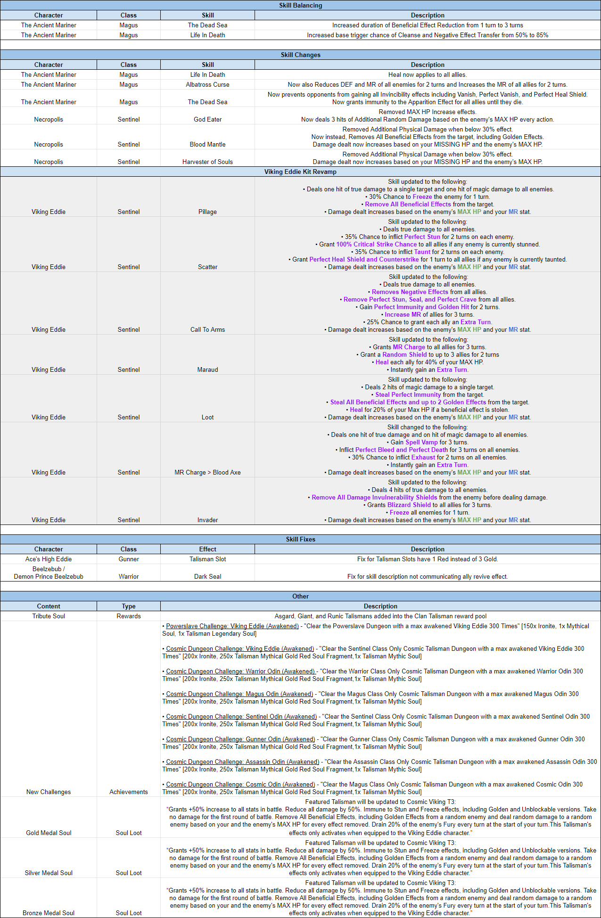
Task: Select the Skill Fixes section title
Action: tap(300, 539)
